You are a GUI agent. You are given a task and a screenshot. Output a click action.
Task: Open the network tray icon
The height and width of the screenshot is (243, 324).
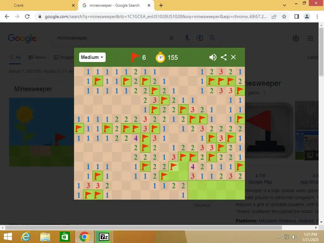tap(287, 237)
